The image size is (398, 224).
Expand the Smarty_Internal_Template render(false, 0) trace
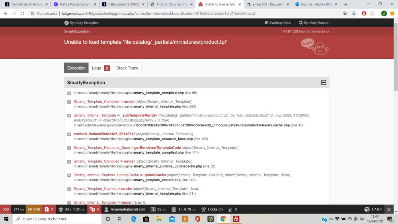click(x=69, y=203)
